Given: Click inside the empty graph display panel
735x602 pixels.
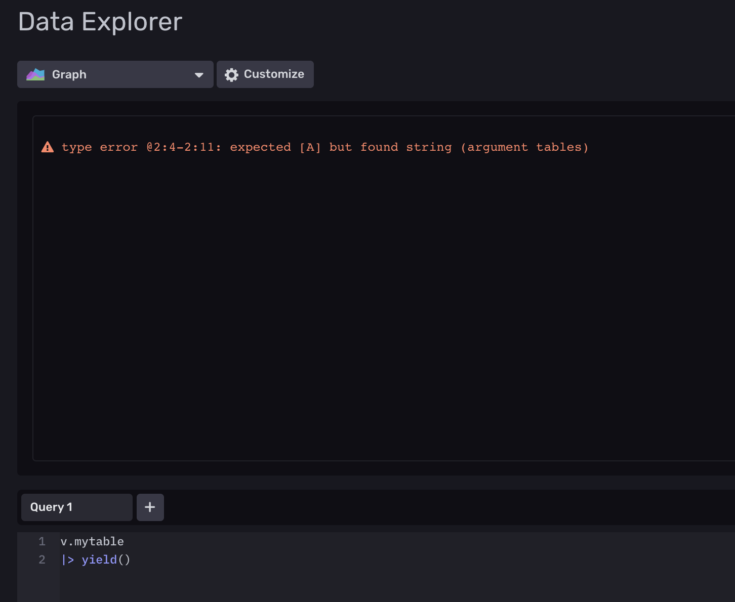Looking at the screenshot, I should point(380,304).
